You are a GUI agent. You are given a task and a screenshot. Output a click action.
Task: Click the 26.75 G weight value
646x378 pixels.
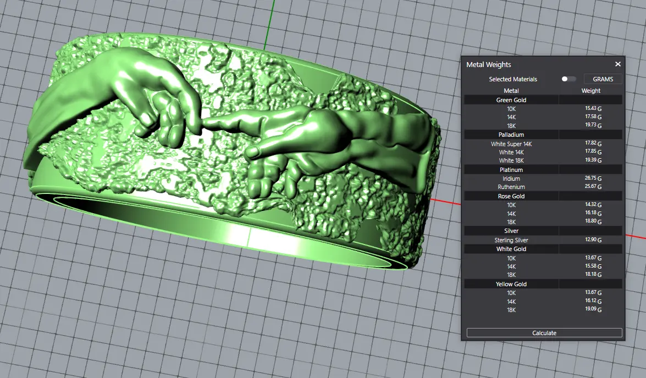click(593, 179)
